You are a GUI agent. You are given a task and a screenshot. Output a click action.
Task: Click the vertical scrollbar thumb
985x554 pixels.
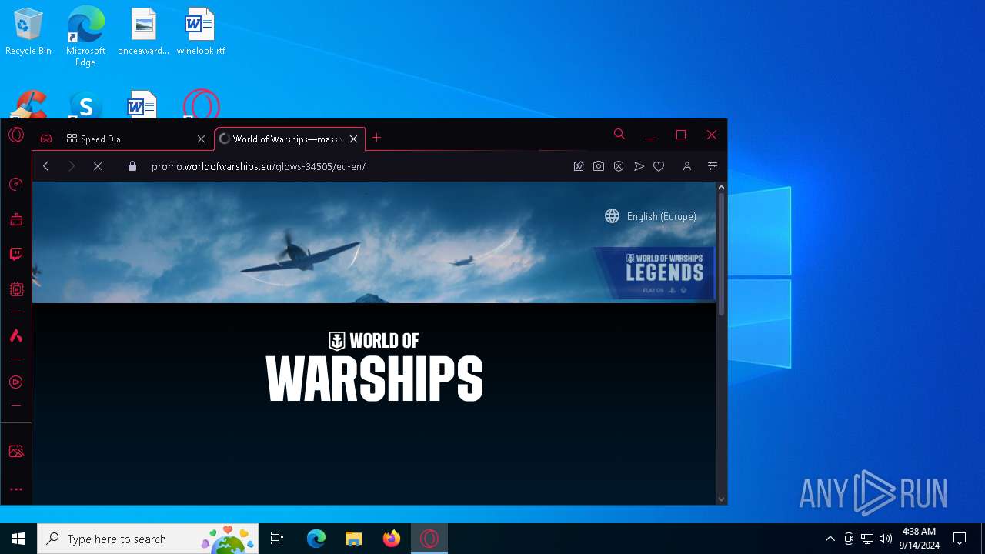tap(721, 254)
